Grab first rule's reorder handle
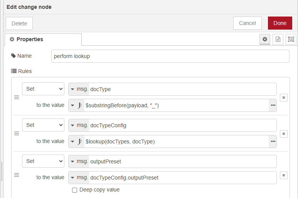This screenshot has height=198, width=298. coord(17,98)
